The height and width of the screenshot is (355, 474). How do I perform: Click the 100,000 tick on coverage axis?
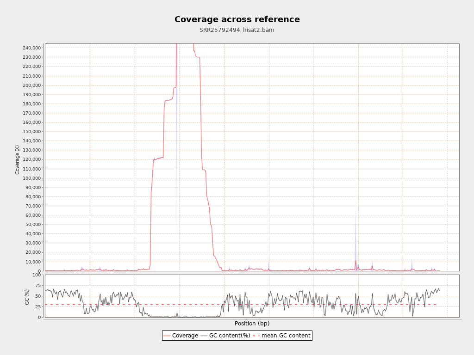[x=31, y=178]
